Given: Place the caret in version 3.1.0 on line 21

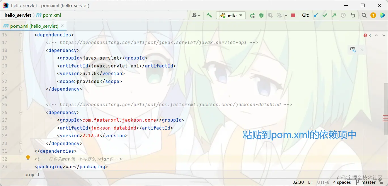Looking at the screenshot, I should pos(90,74).
